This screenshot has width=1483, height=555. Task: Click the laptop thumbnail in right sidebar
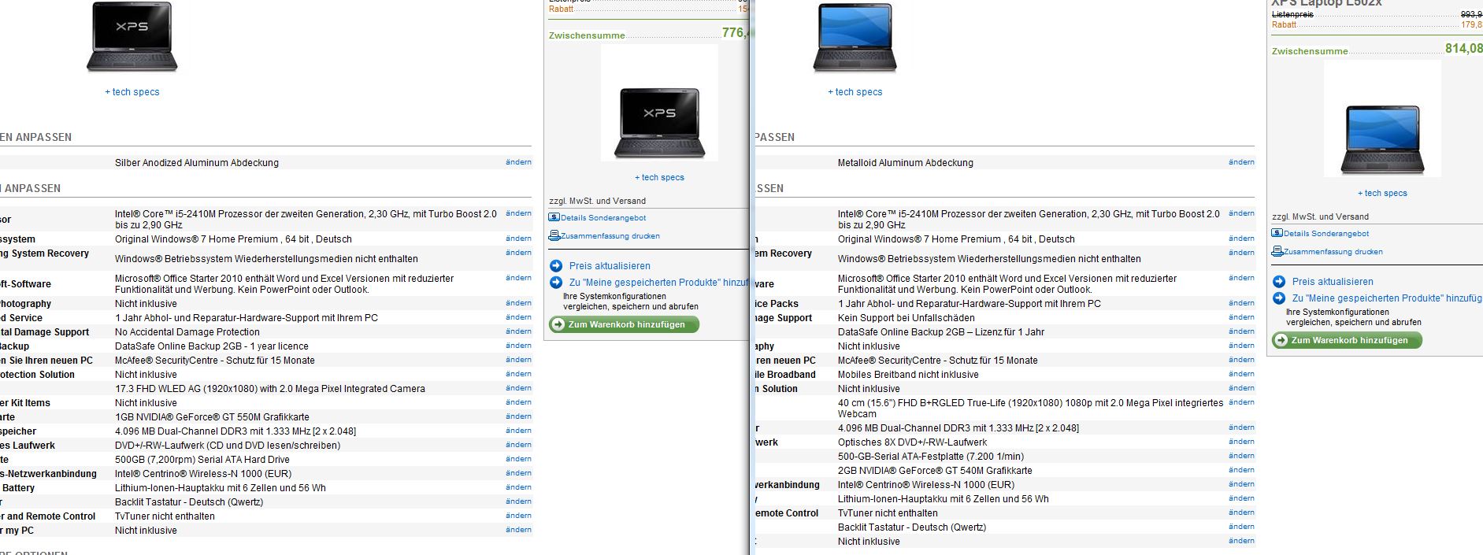1382,139
